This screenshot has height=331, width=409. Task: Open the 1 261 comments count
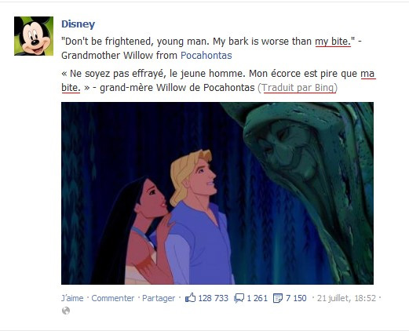(x=257, y=298)
